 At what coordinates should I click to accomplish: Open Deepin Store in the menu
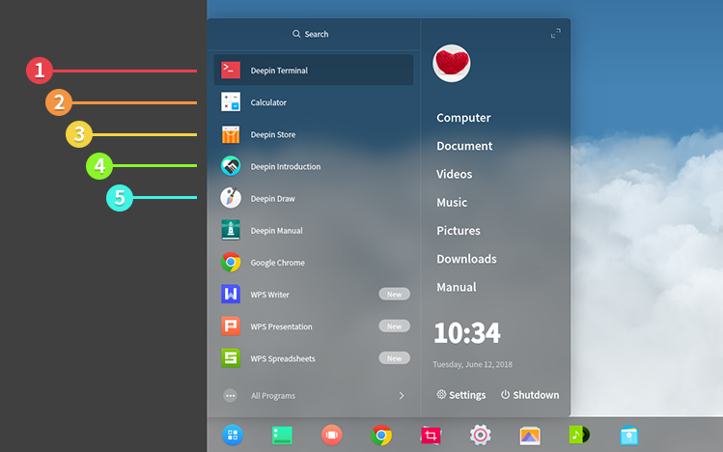point(272,135)
